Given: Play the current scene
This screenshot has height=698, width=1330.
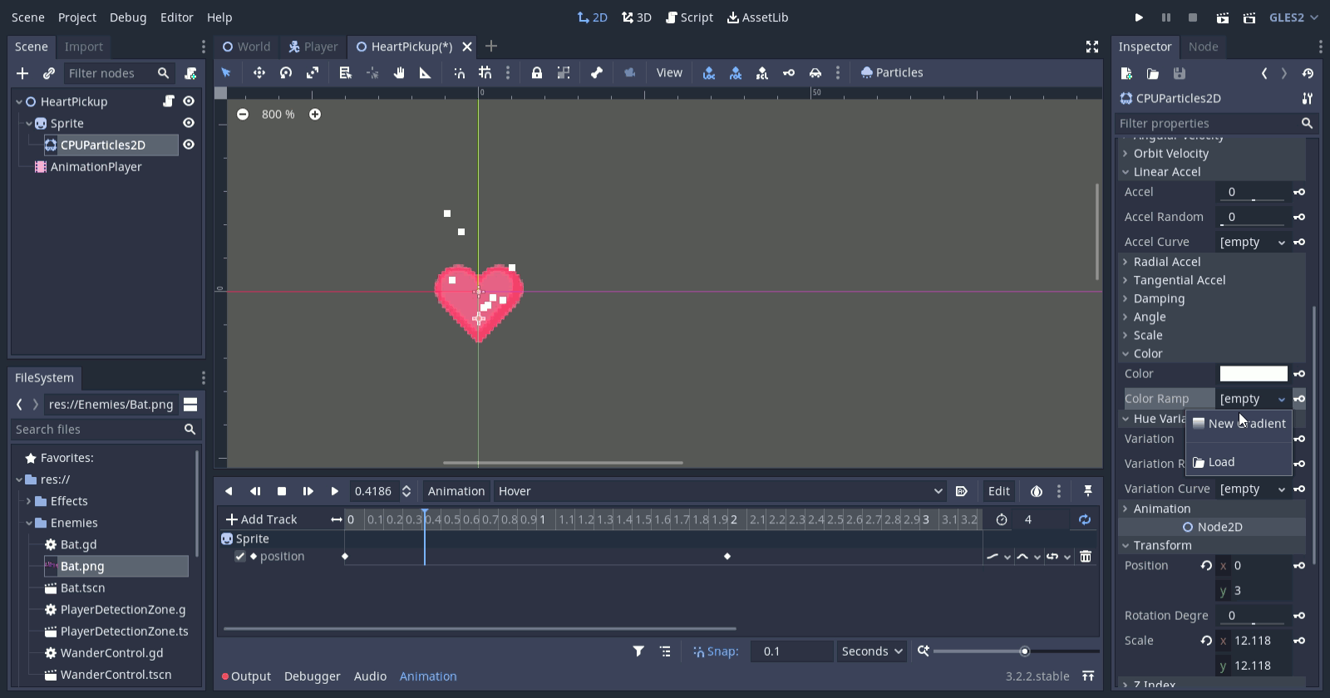Looking at the screenshot, I should [x=1222, y=17].
